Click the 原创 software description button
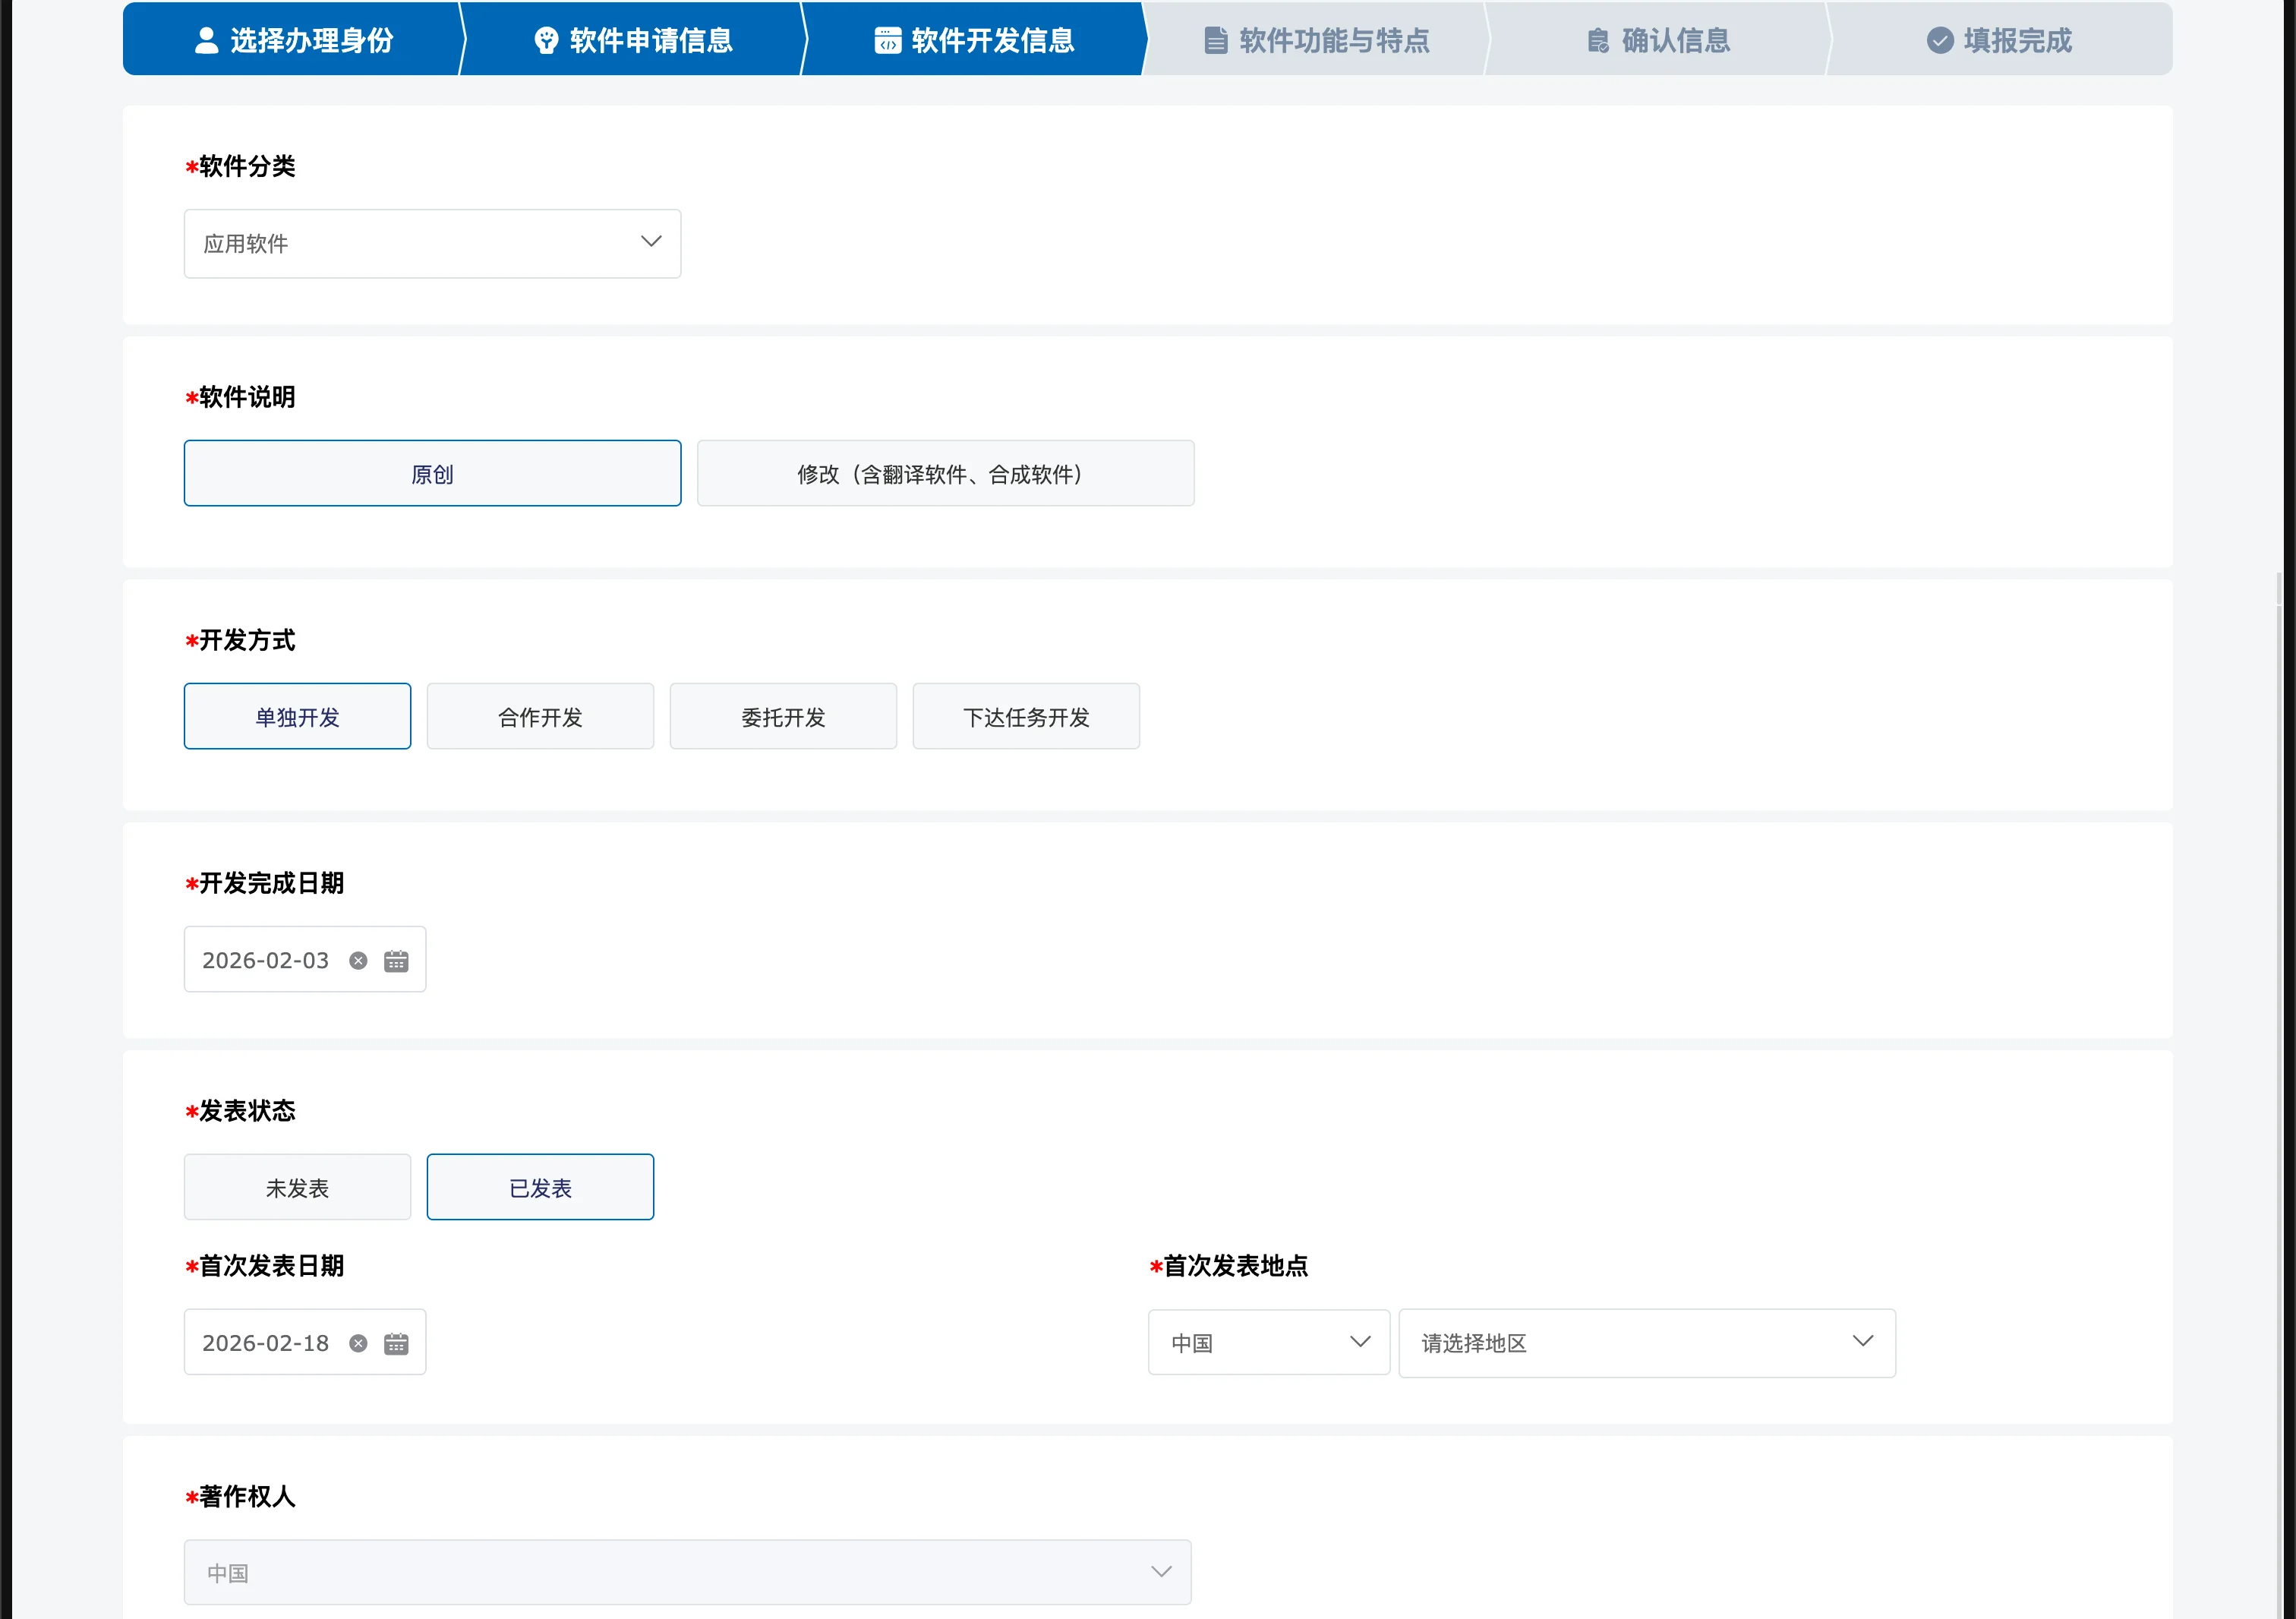The width and height of the screenshot is (2296, 1619). click(432, 474)
